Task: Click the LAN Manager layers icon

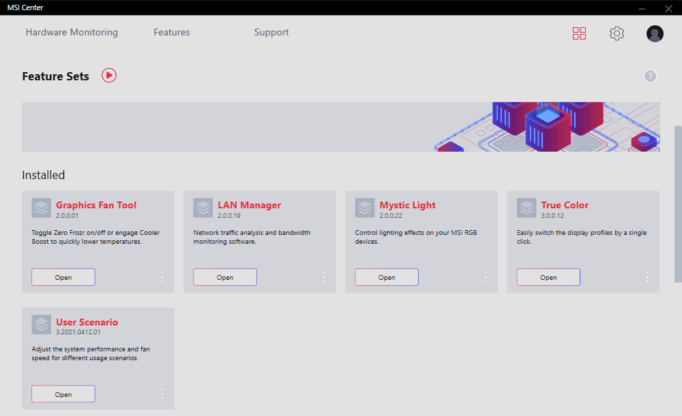Action: pyautogui.click(x=203, y=208)
